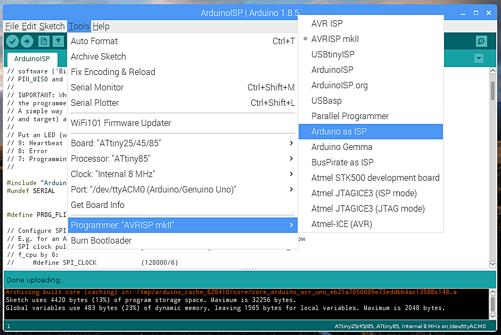Viewport: 501px width, 335px height.
Task: Expand the Port /dev/ttyACM0 submenu
Action: coord(183,189)
